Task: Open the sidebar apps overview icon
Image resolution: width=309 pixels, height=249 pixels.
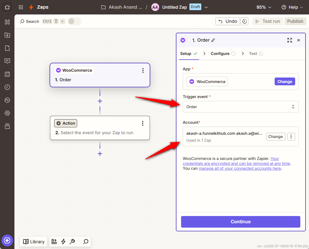Action: (x=7, y=22)
